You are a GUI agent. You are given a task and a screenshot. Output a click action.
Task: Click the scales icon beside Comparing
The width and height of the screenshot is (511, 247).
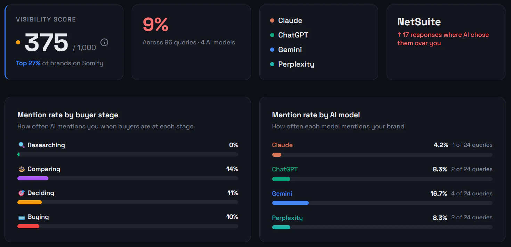tap(22, 169)
